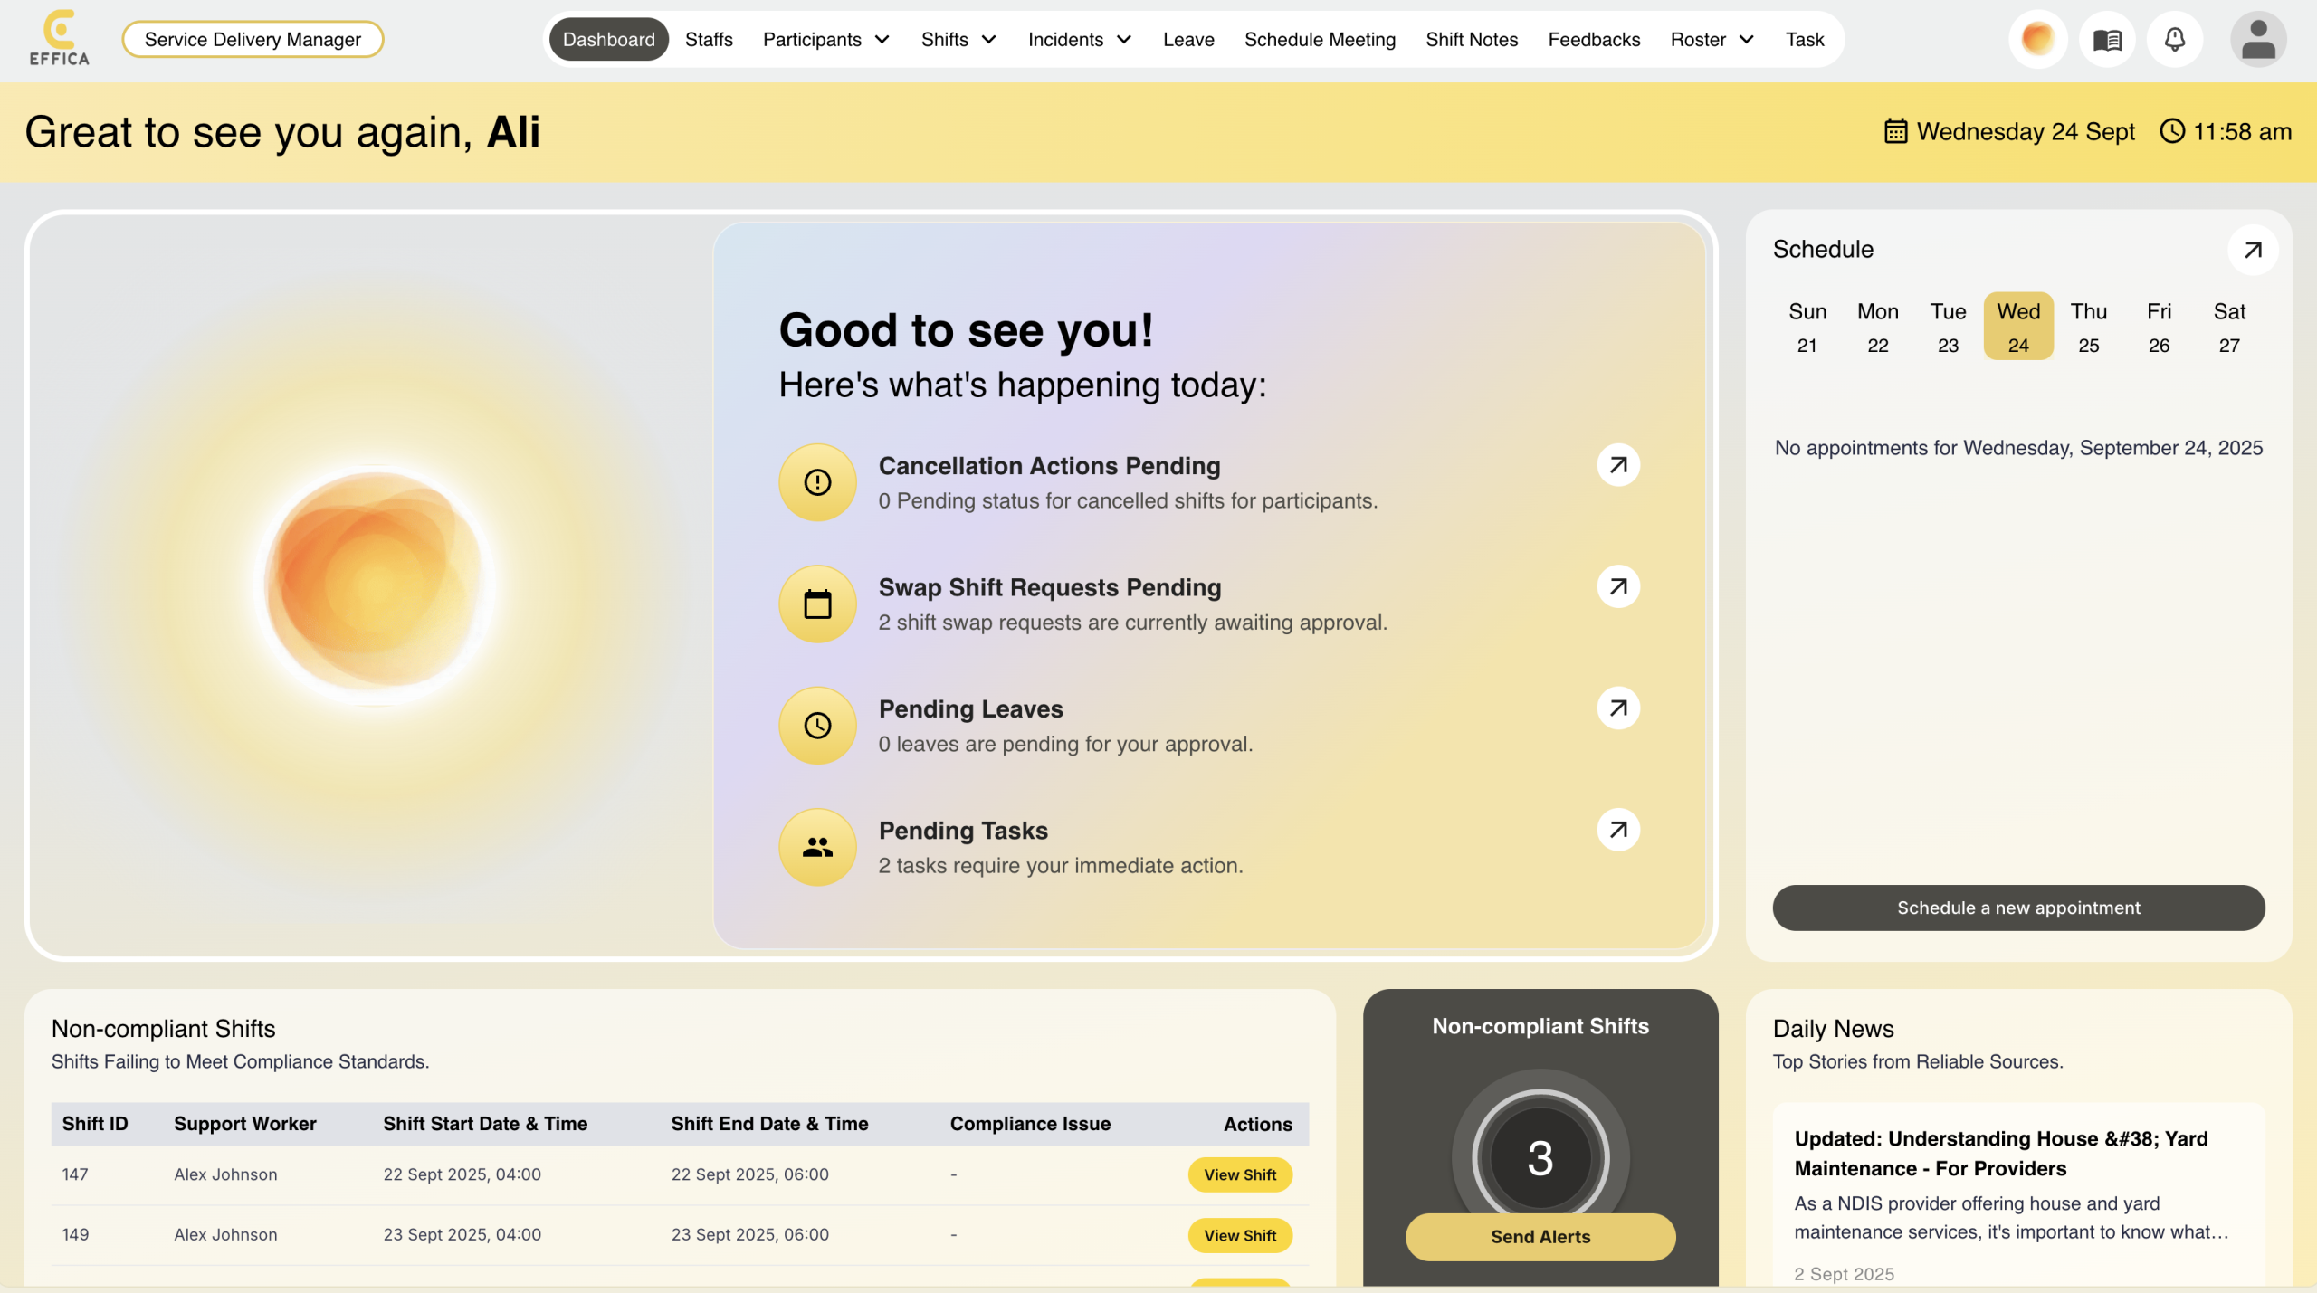Select Thu 25 in schedule calendar
Image resolution: width=2317 pixels, height=1293 pixels.
pyautogui.click(x=2088, y=327)
